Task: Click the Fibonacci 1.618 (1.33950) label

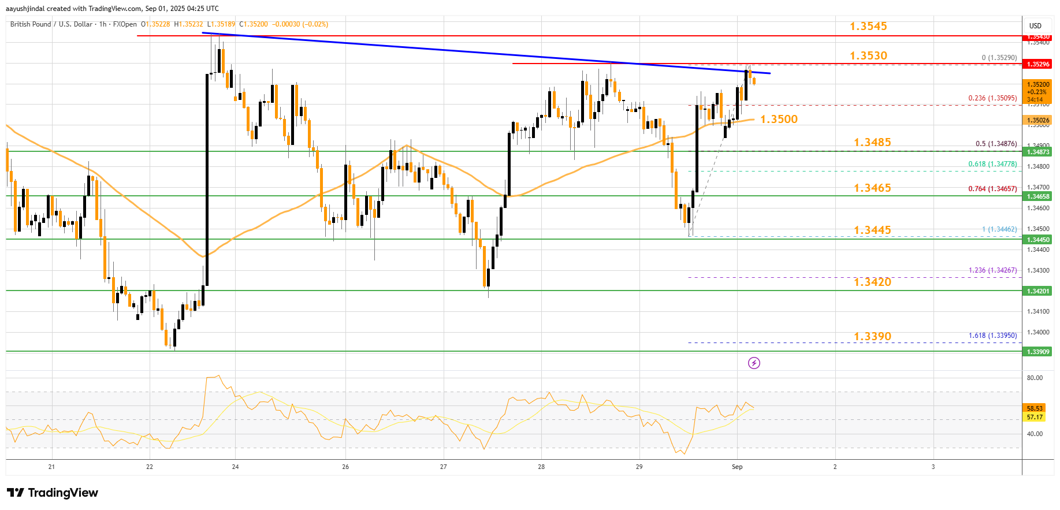Action: (x=992, y=336)
